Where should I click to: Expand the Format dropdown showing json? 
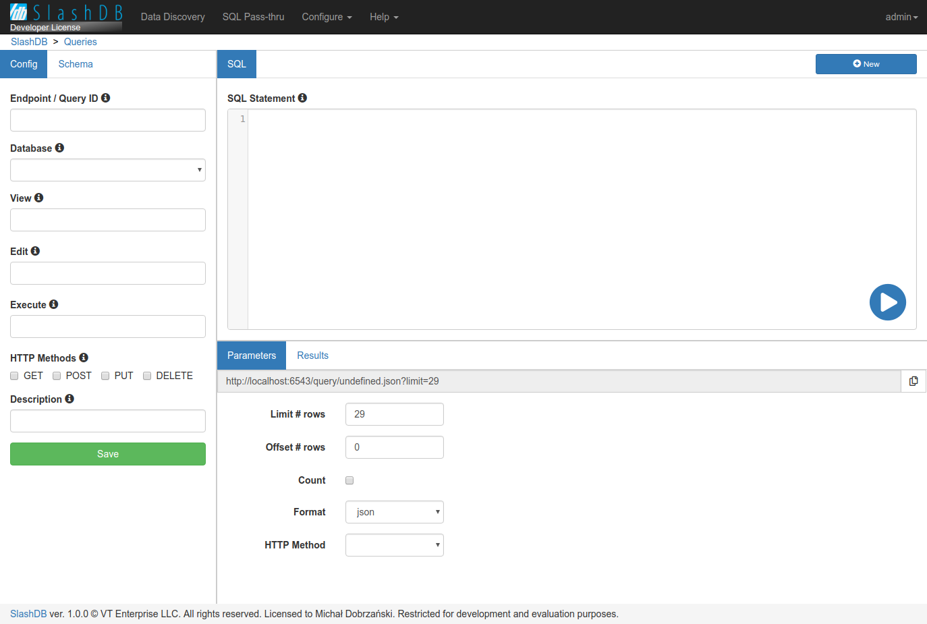[x=394, y=512]
